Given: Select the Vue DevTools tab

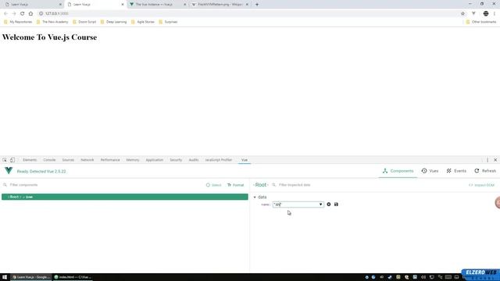Looking at the screenshot, I should 245,160.
